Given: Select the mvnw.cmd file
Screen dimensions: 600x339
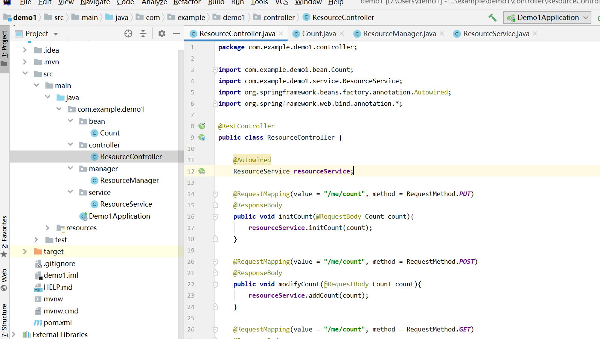Looking at the screenshot, I should 56,311.
